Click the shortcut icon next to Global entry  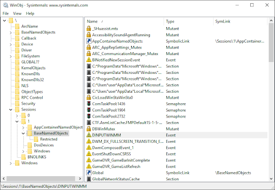tap(89, 173)
